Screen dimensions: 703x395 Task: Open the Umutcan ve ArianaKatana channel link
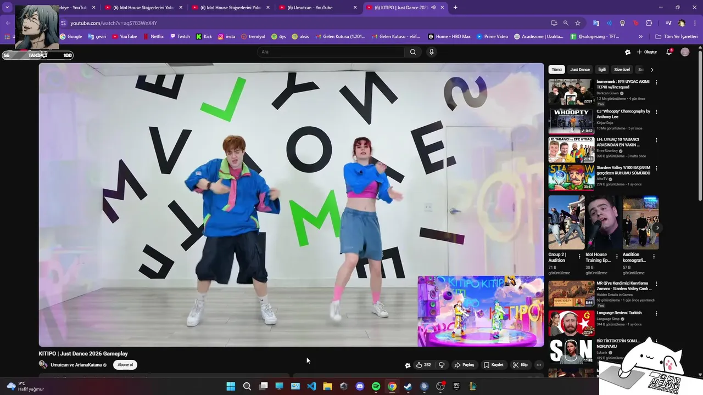(x=76, y=365)
